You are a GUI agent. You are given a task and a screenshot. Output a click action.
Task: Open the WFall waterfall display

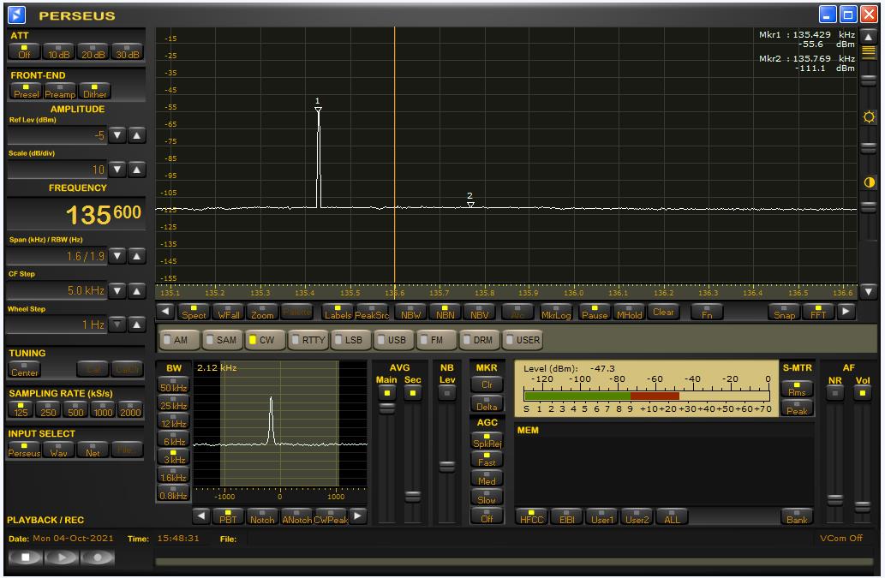[228, 312]
